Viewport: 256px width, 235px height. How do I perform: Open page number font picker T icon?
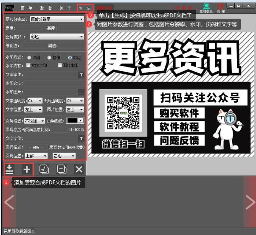coord(81,138)
